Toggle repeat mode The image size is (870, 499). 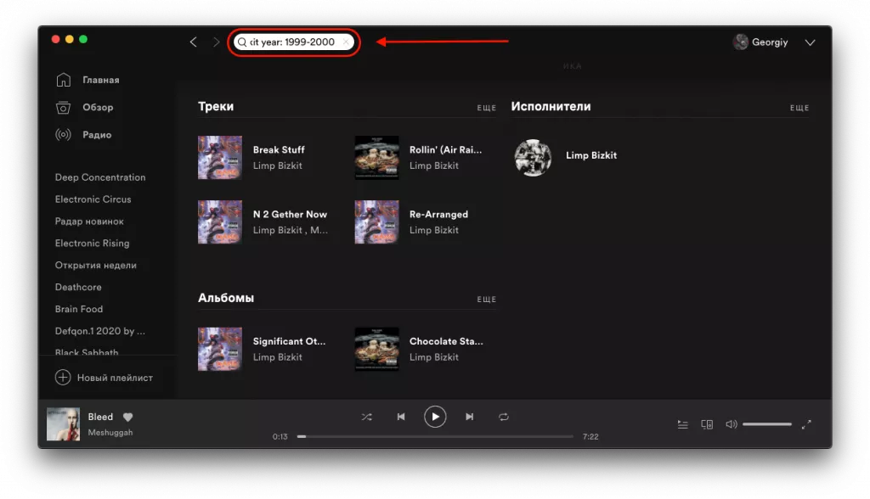coord(503,417)
